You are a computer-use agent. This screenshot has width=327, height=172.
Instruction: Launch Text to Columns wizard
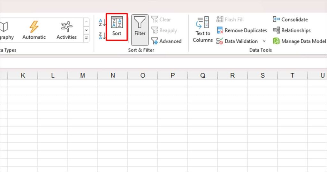click(203, 29)
